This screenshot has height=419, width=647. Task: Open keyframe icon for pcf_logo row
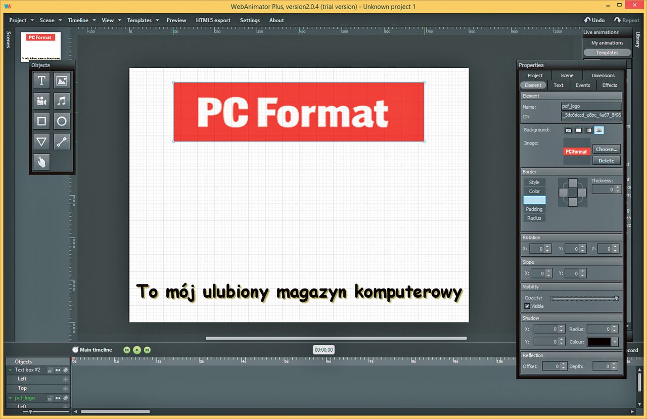point(65,398)
